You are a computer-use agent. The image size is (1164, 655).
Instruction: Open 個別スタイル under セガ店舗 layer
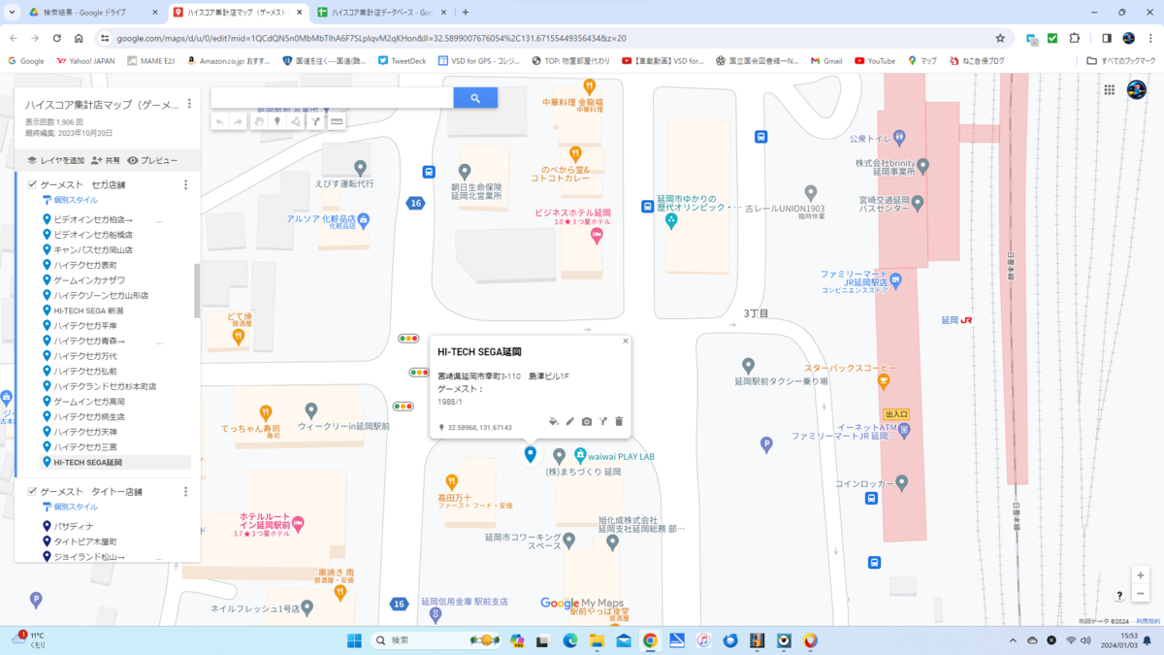(x=70, y=200)
